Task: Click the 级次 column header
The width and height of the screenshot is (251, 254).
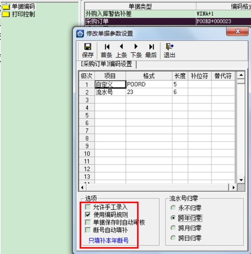Action: [87, 76]
